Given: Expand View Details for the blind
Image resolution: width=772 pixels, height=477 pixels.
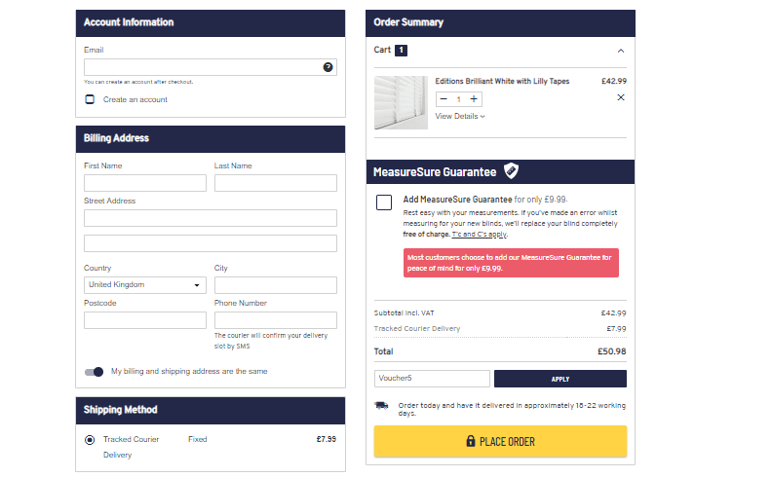Looking at the screenshot, I should click(x=459, y=116).
